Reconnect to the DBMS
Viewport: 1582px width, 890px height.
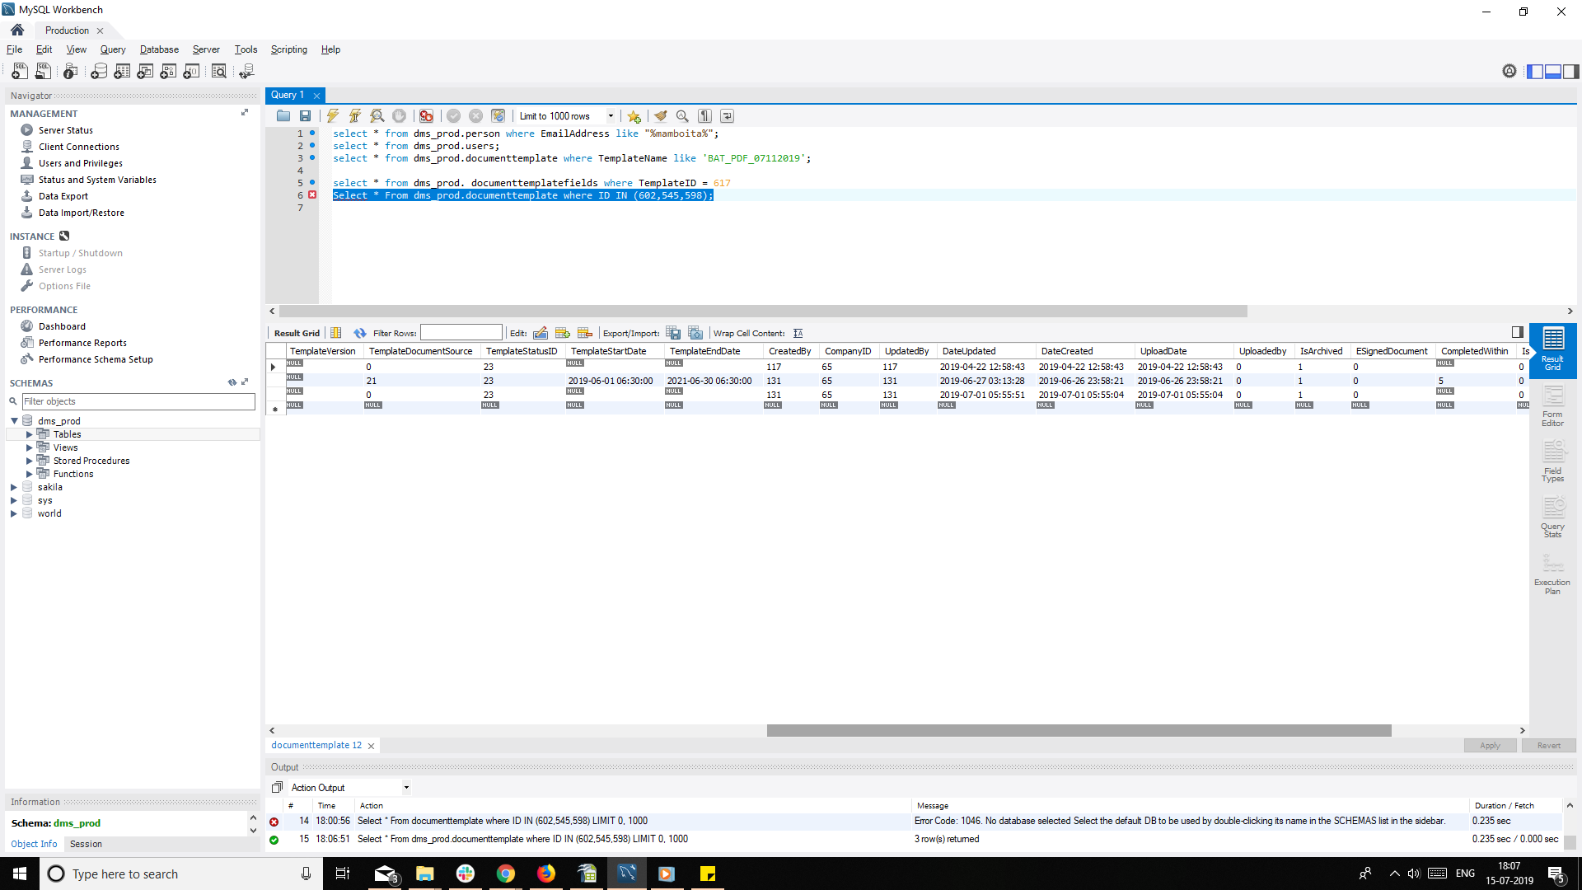click(x=246, y=72)
